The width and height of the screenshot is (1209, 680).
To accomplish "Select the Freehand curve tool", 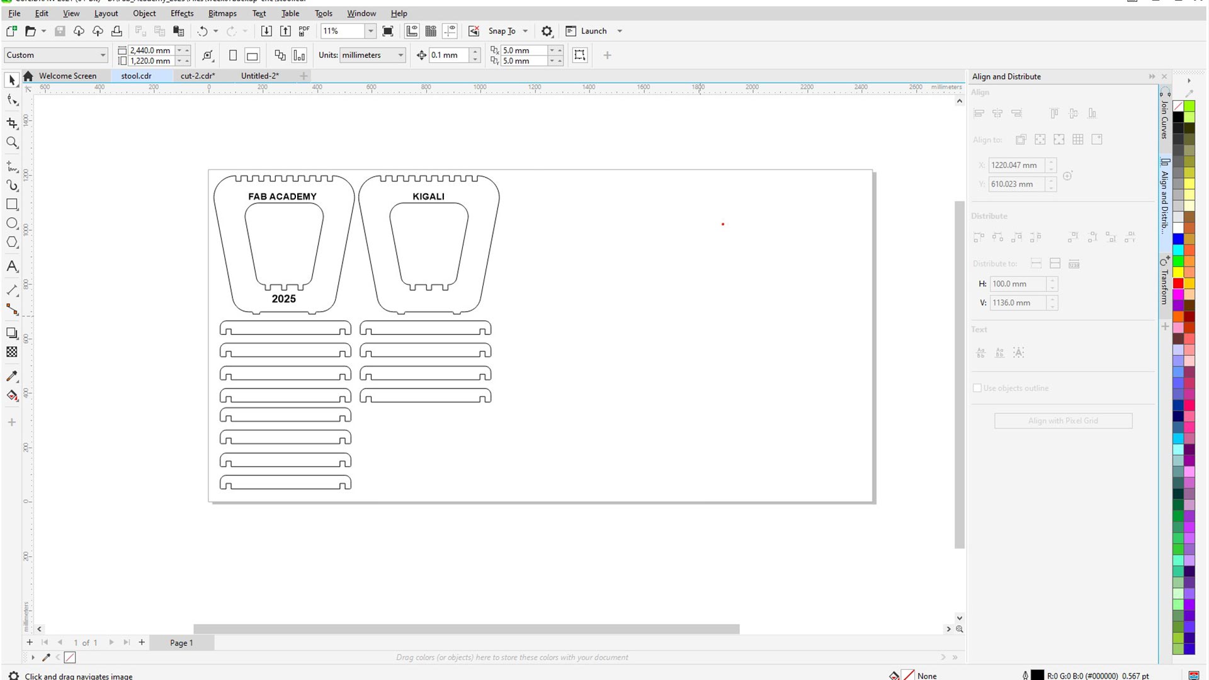I will [12, 166].
